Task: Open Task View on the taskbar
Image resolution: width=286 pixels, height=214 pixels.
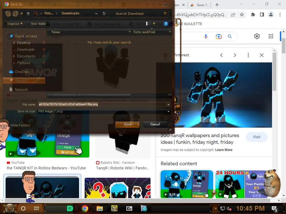Action: tap(37, 208)
